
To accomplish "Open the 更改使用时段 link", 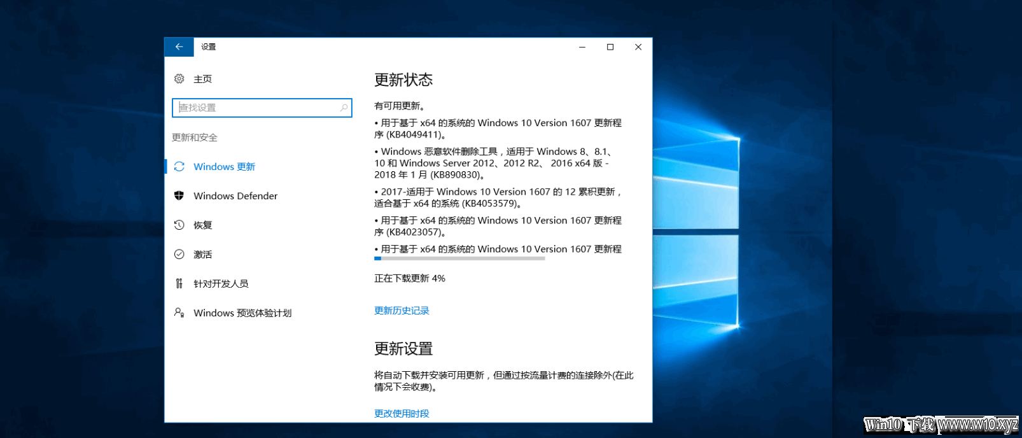I will click(x=402, y=413).
